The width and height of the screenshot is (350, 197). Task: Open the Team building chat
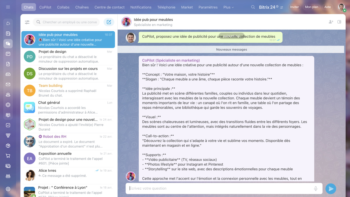[x=68, y=90]
